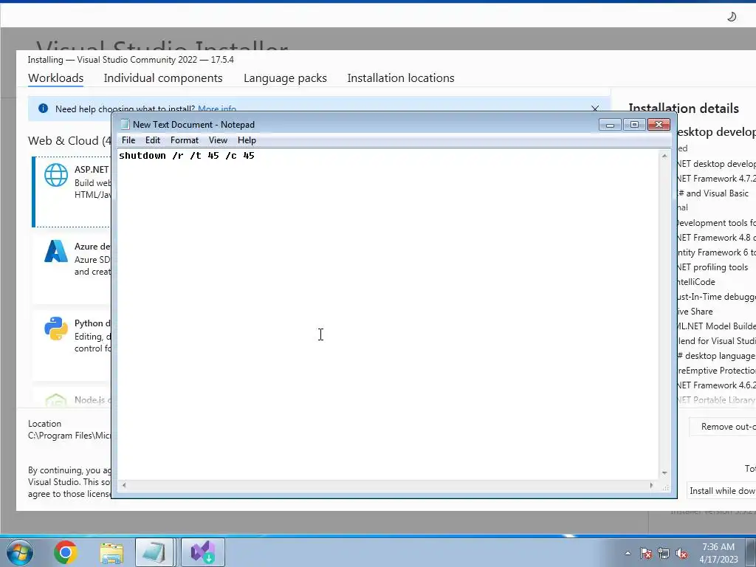
Task: Switch to Notepad taskbar button
Action: (154, 552)
